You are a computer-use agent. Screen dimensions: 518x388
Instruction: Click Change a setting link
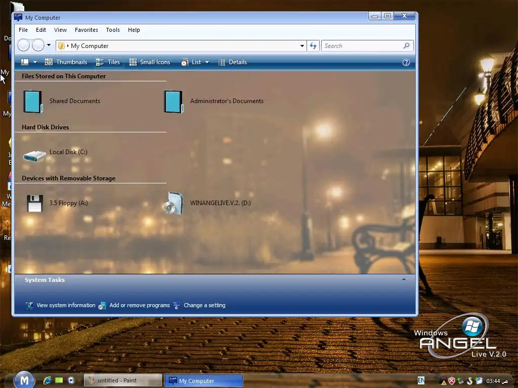[204, 306]
